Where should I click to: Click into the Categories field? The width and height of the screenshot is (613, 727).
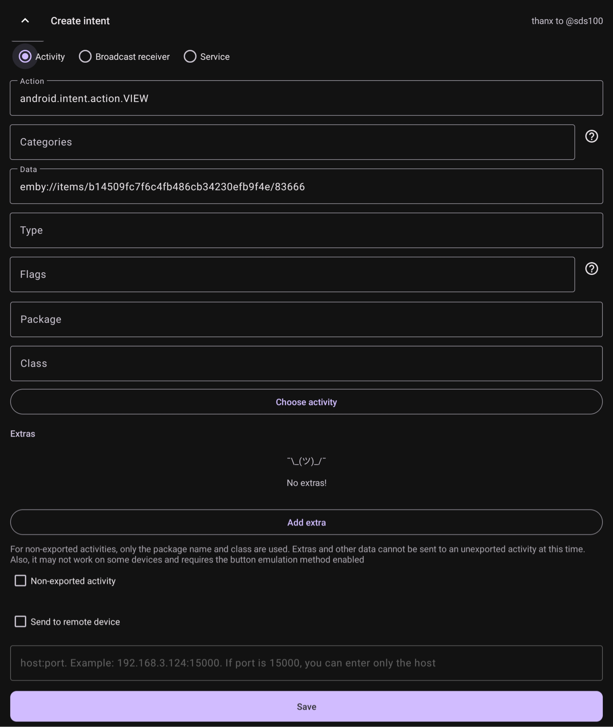(x=292, y=142)
